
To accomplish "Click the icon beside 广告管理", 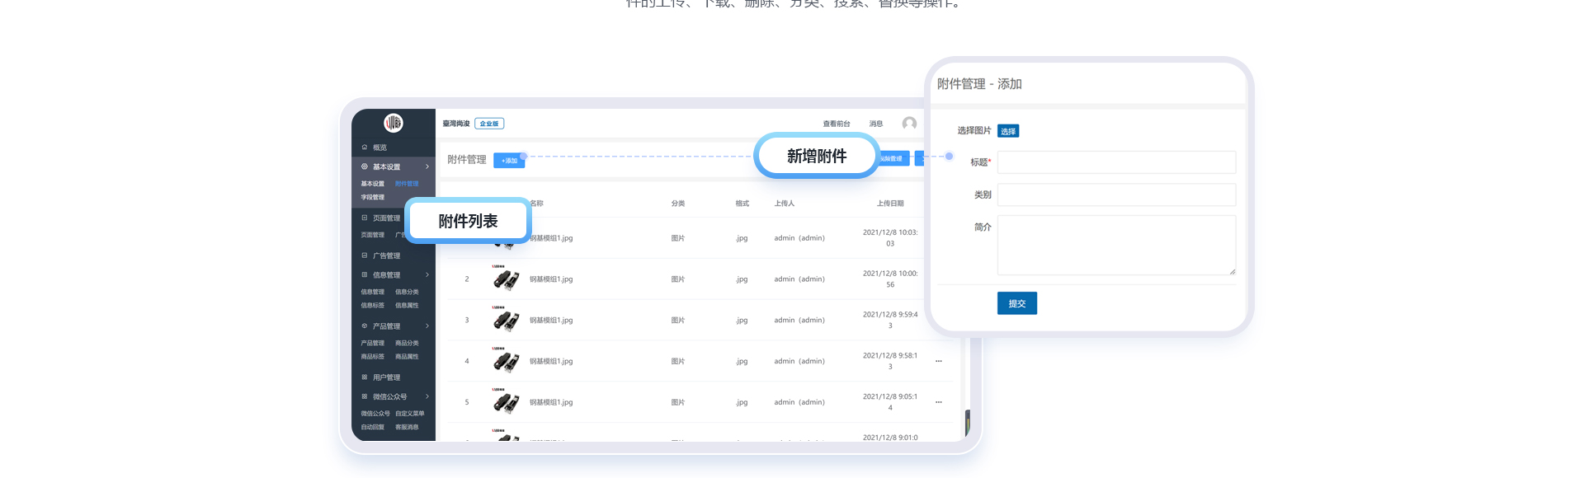I will click(x=365, y=256).
